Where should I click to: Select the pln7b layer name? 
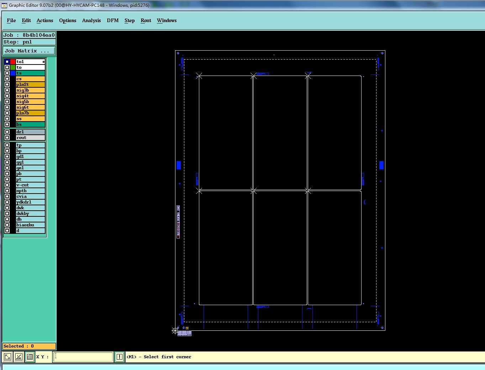tap(31, 113)
